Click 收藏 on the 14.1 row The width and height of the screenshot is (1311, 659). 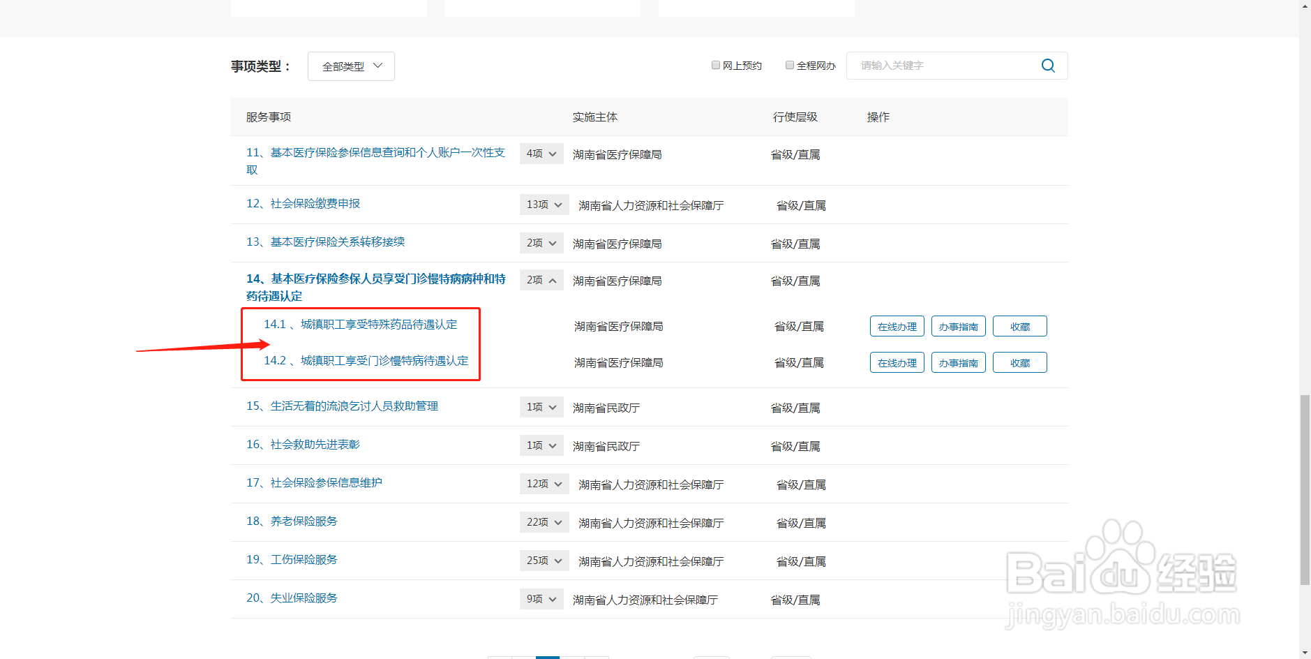1019,325
